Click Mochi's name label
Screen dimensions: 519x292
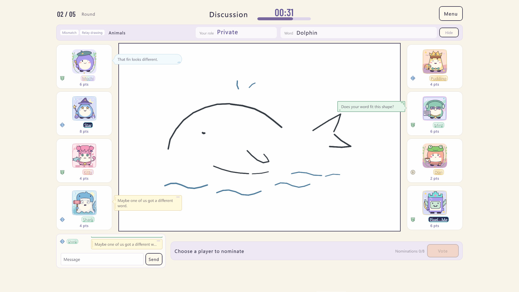pyautogui.click(x=88, y=78)
